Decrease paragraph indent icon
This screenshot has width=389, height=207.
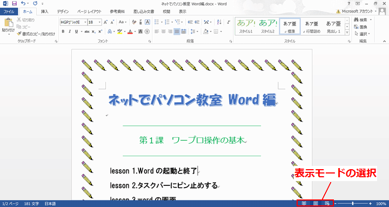190,22
